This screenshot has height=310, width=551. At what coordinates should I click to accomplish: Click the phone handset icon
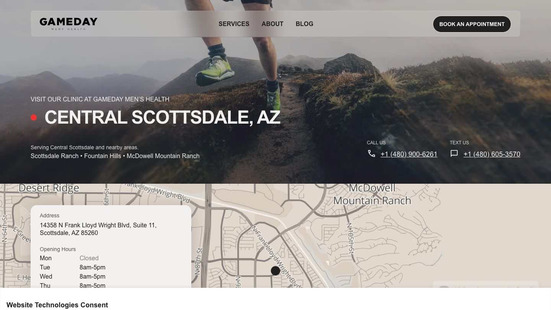[x=372, y=153]
